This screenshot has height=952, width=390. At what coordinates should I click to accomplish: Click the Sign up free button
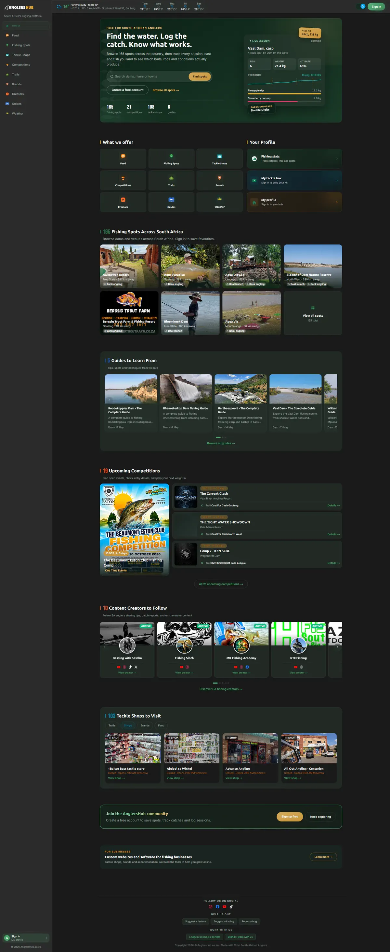[x=290, y=816]
